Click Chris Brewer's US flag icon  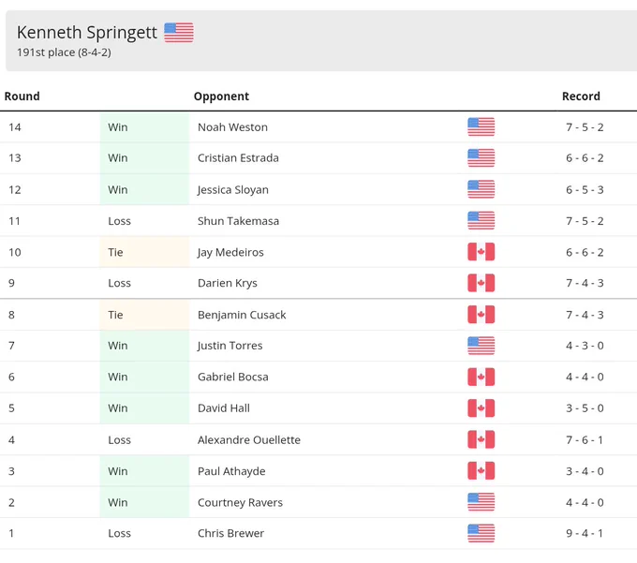pyautogui.click(x=481, y=533)
